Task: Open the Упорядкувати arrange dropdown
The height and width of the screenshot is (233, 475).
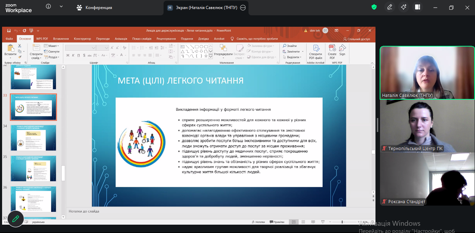Action: tap(223, 54)
